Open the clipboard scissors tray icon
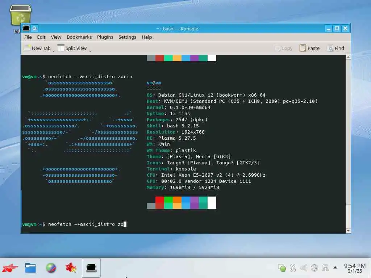The height and width of the screenshot is (278, 371). pos(293,268)
